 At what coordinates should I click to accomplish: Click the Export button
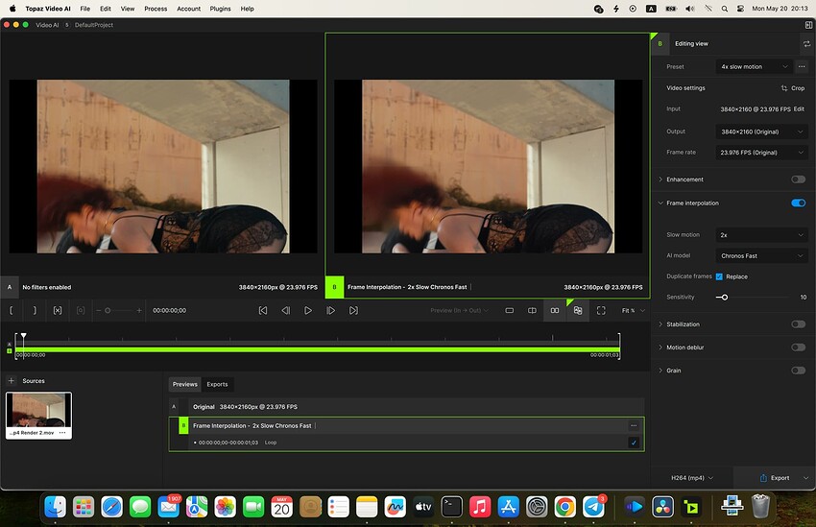point(775,478)
